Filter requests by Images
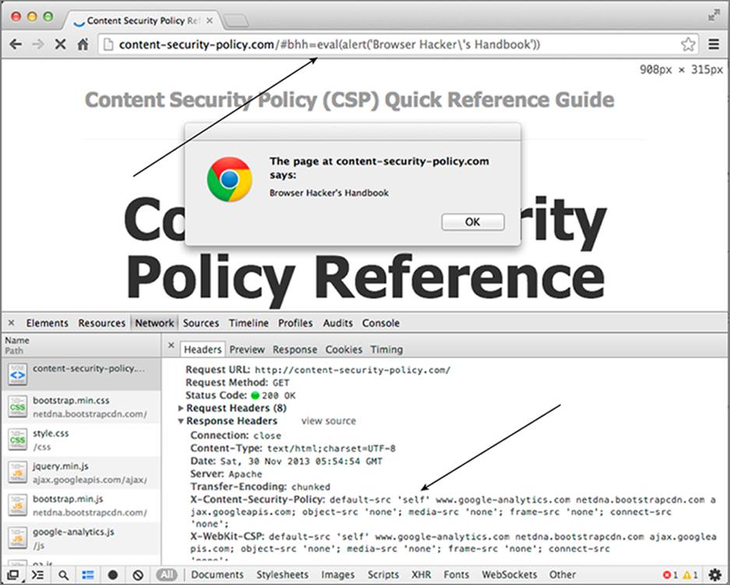Image resolution: width=730 pixels, height=585 pixels. coord(337,575)
